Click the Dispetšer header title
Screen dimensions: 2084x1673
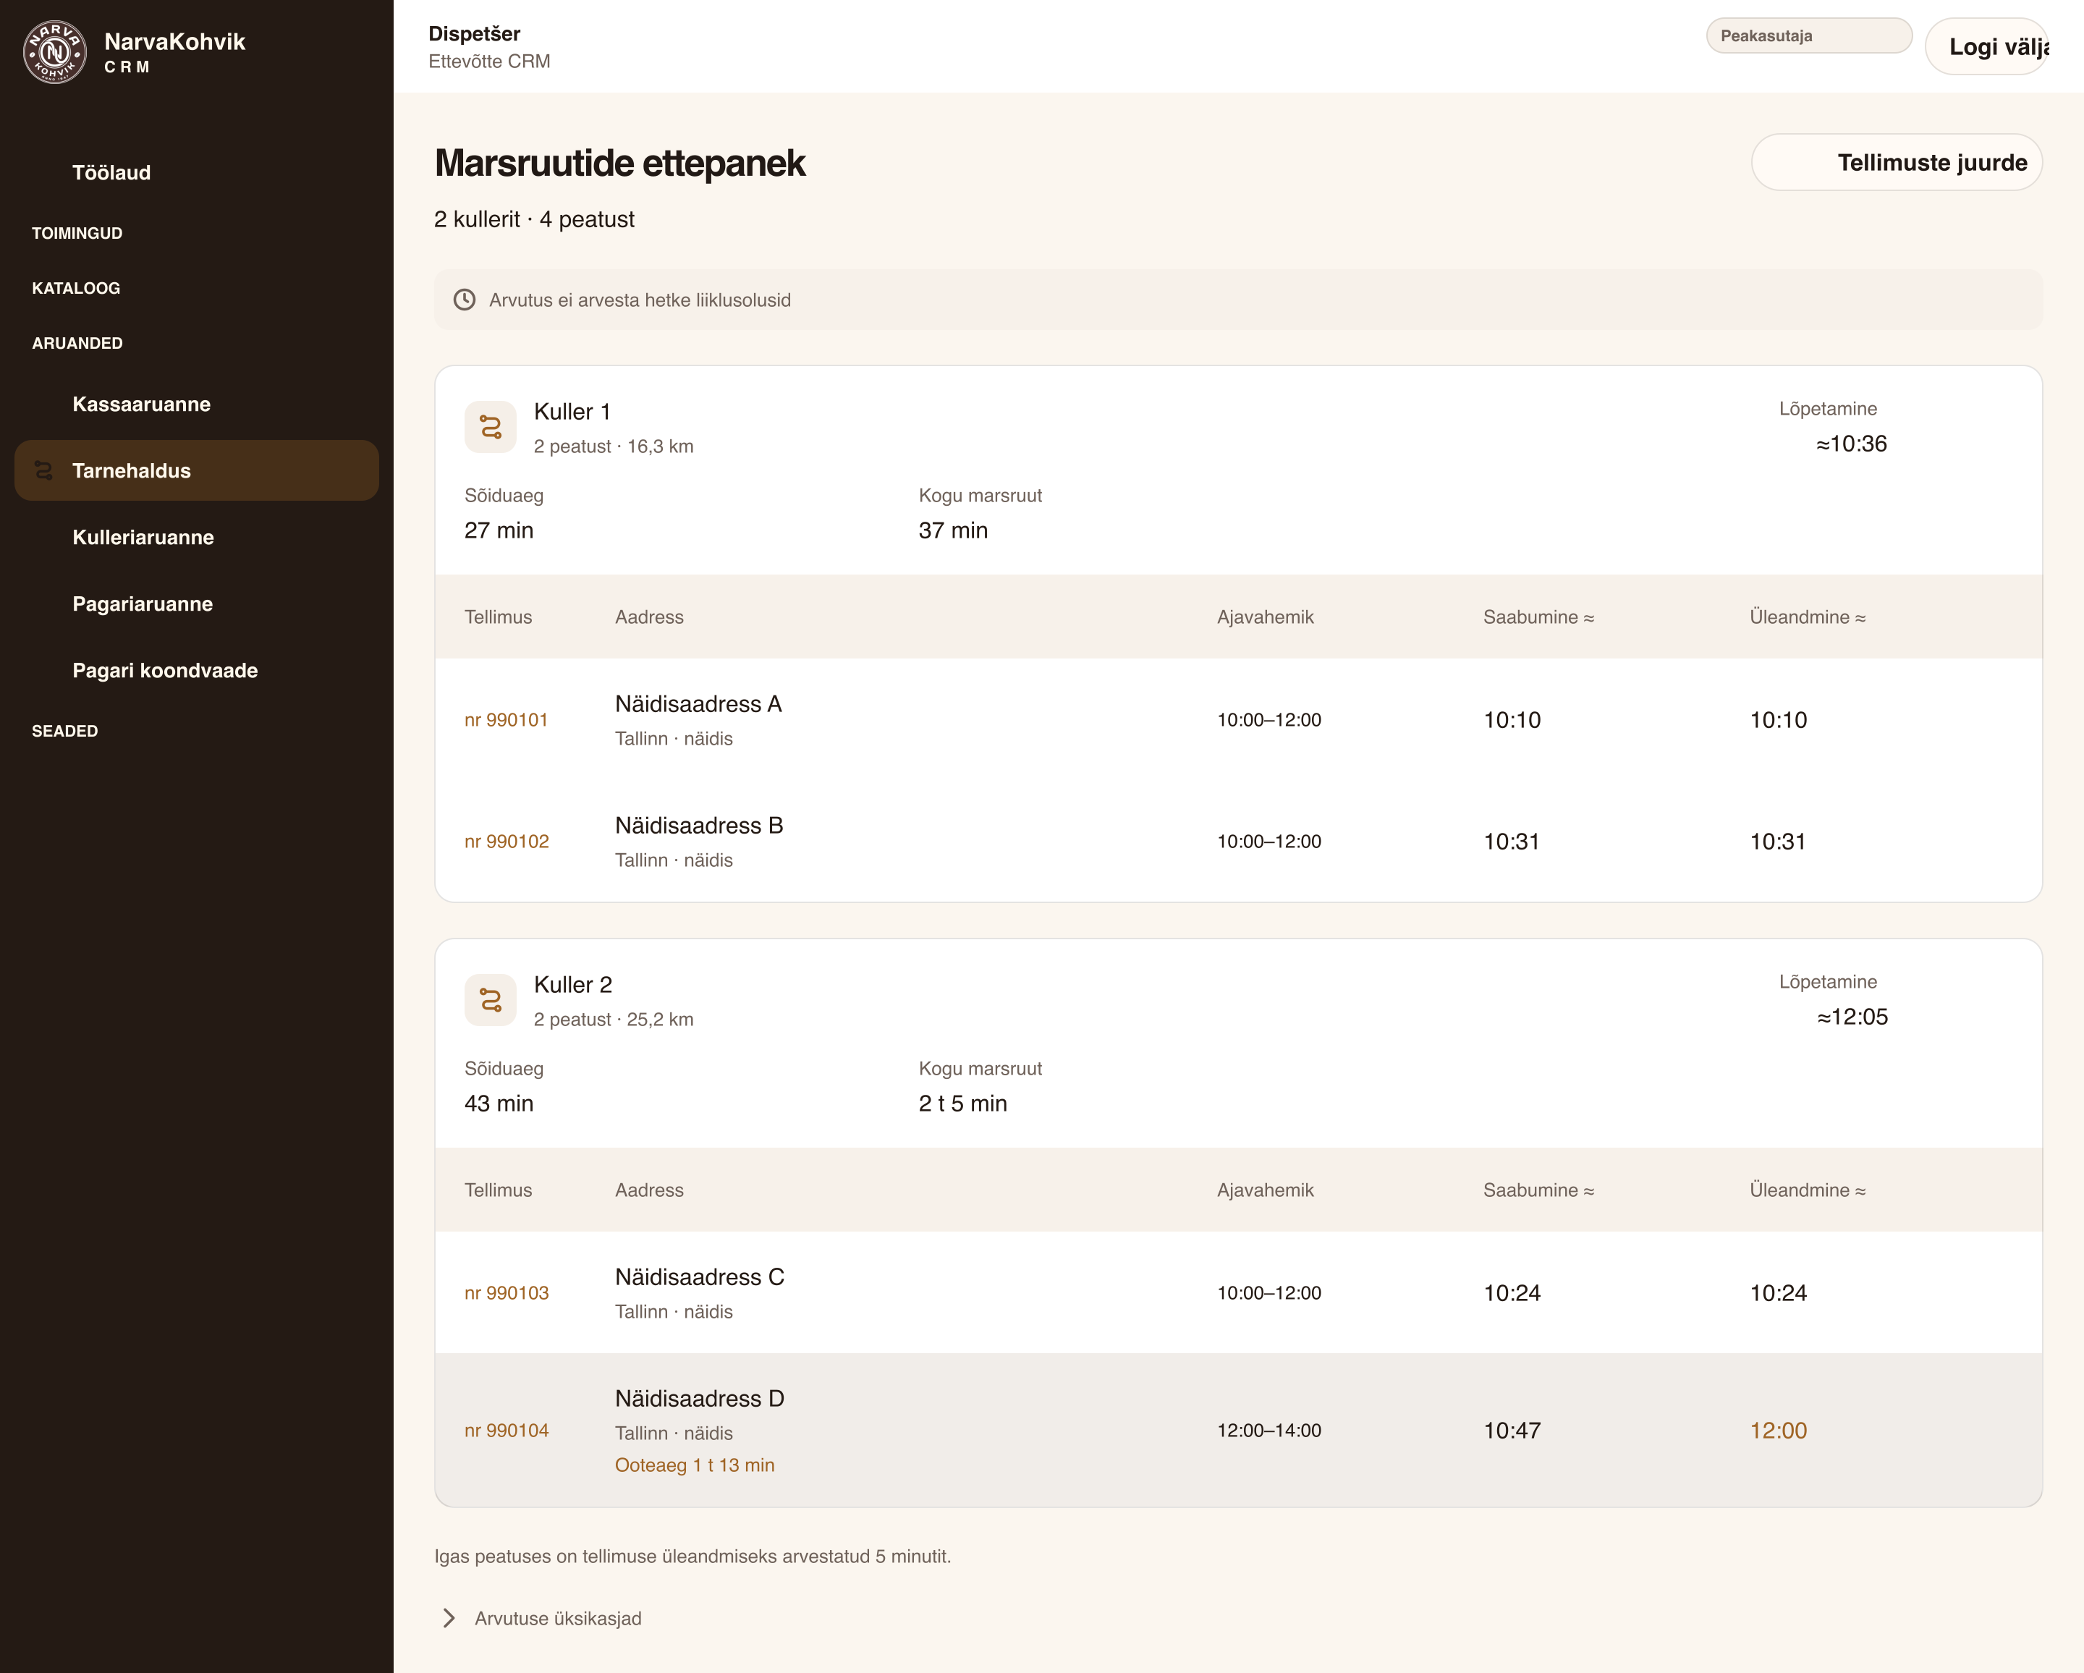475,34
